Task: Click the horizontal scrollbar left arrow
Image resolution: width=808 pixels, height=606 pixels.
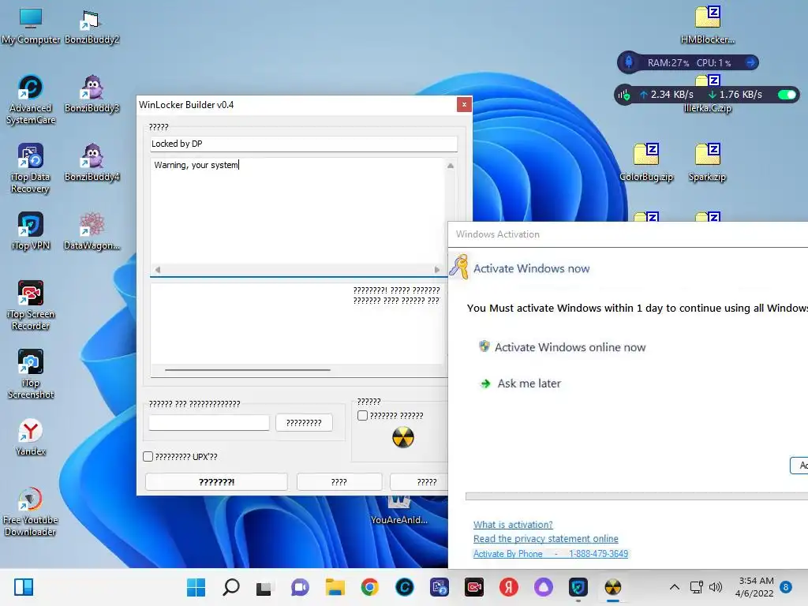Action: click(158, 270)
